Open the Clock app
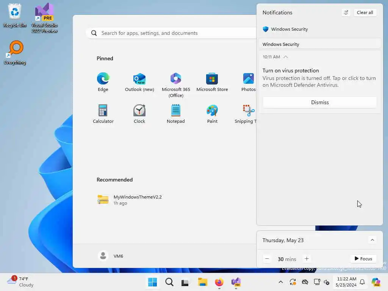 click(x=139, y=114)
